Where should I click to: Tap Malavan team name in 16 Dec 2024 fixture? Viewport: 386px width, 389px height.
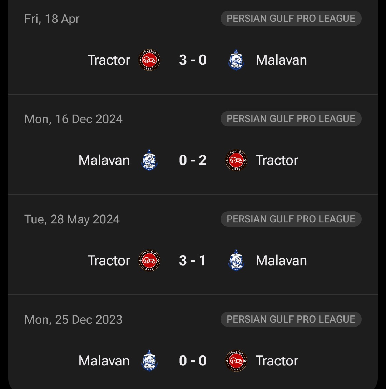click(104, 160)
